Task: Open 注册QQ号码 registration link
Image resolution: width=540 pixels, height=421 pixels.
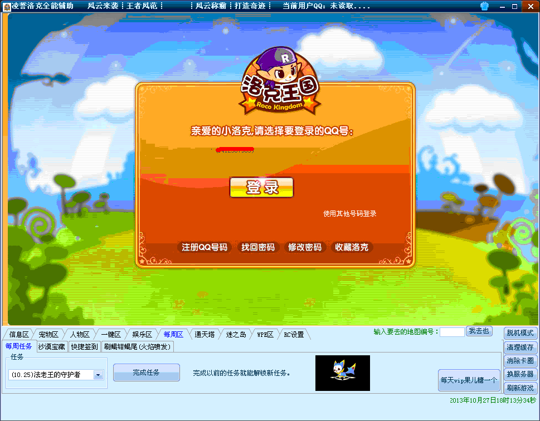Action: pos(204,247)
